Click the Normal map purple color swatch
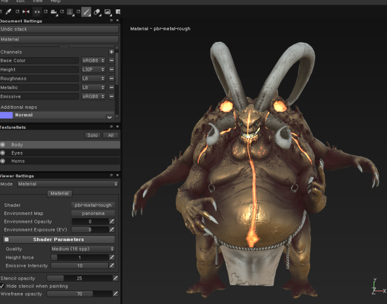Image resolution: width=387 pixels, height=304 pixels. 6,115
